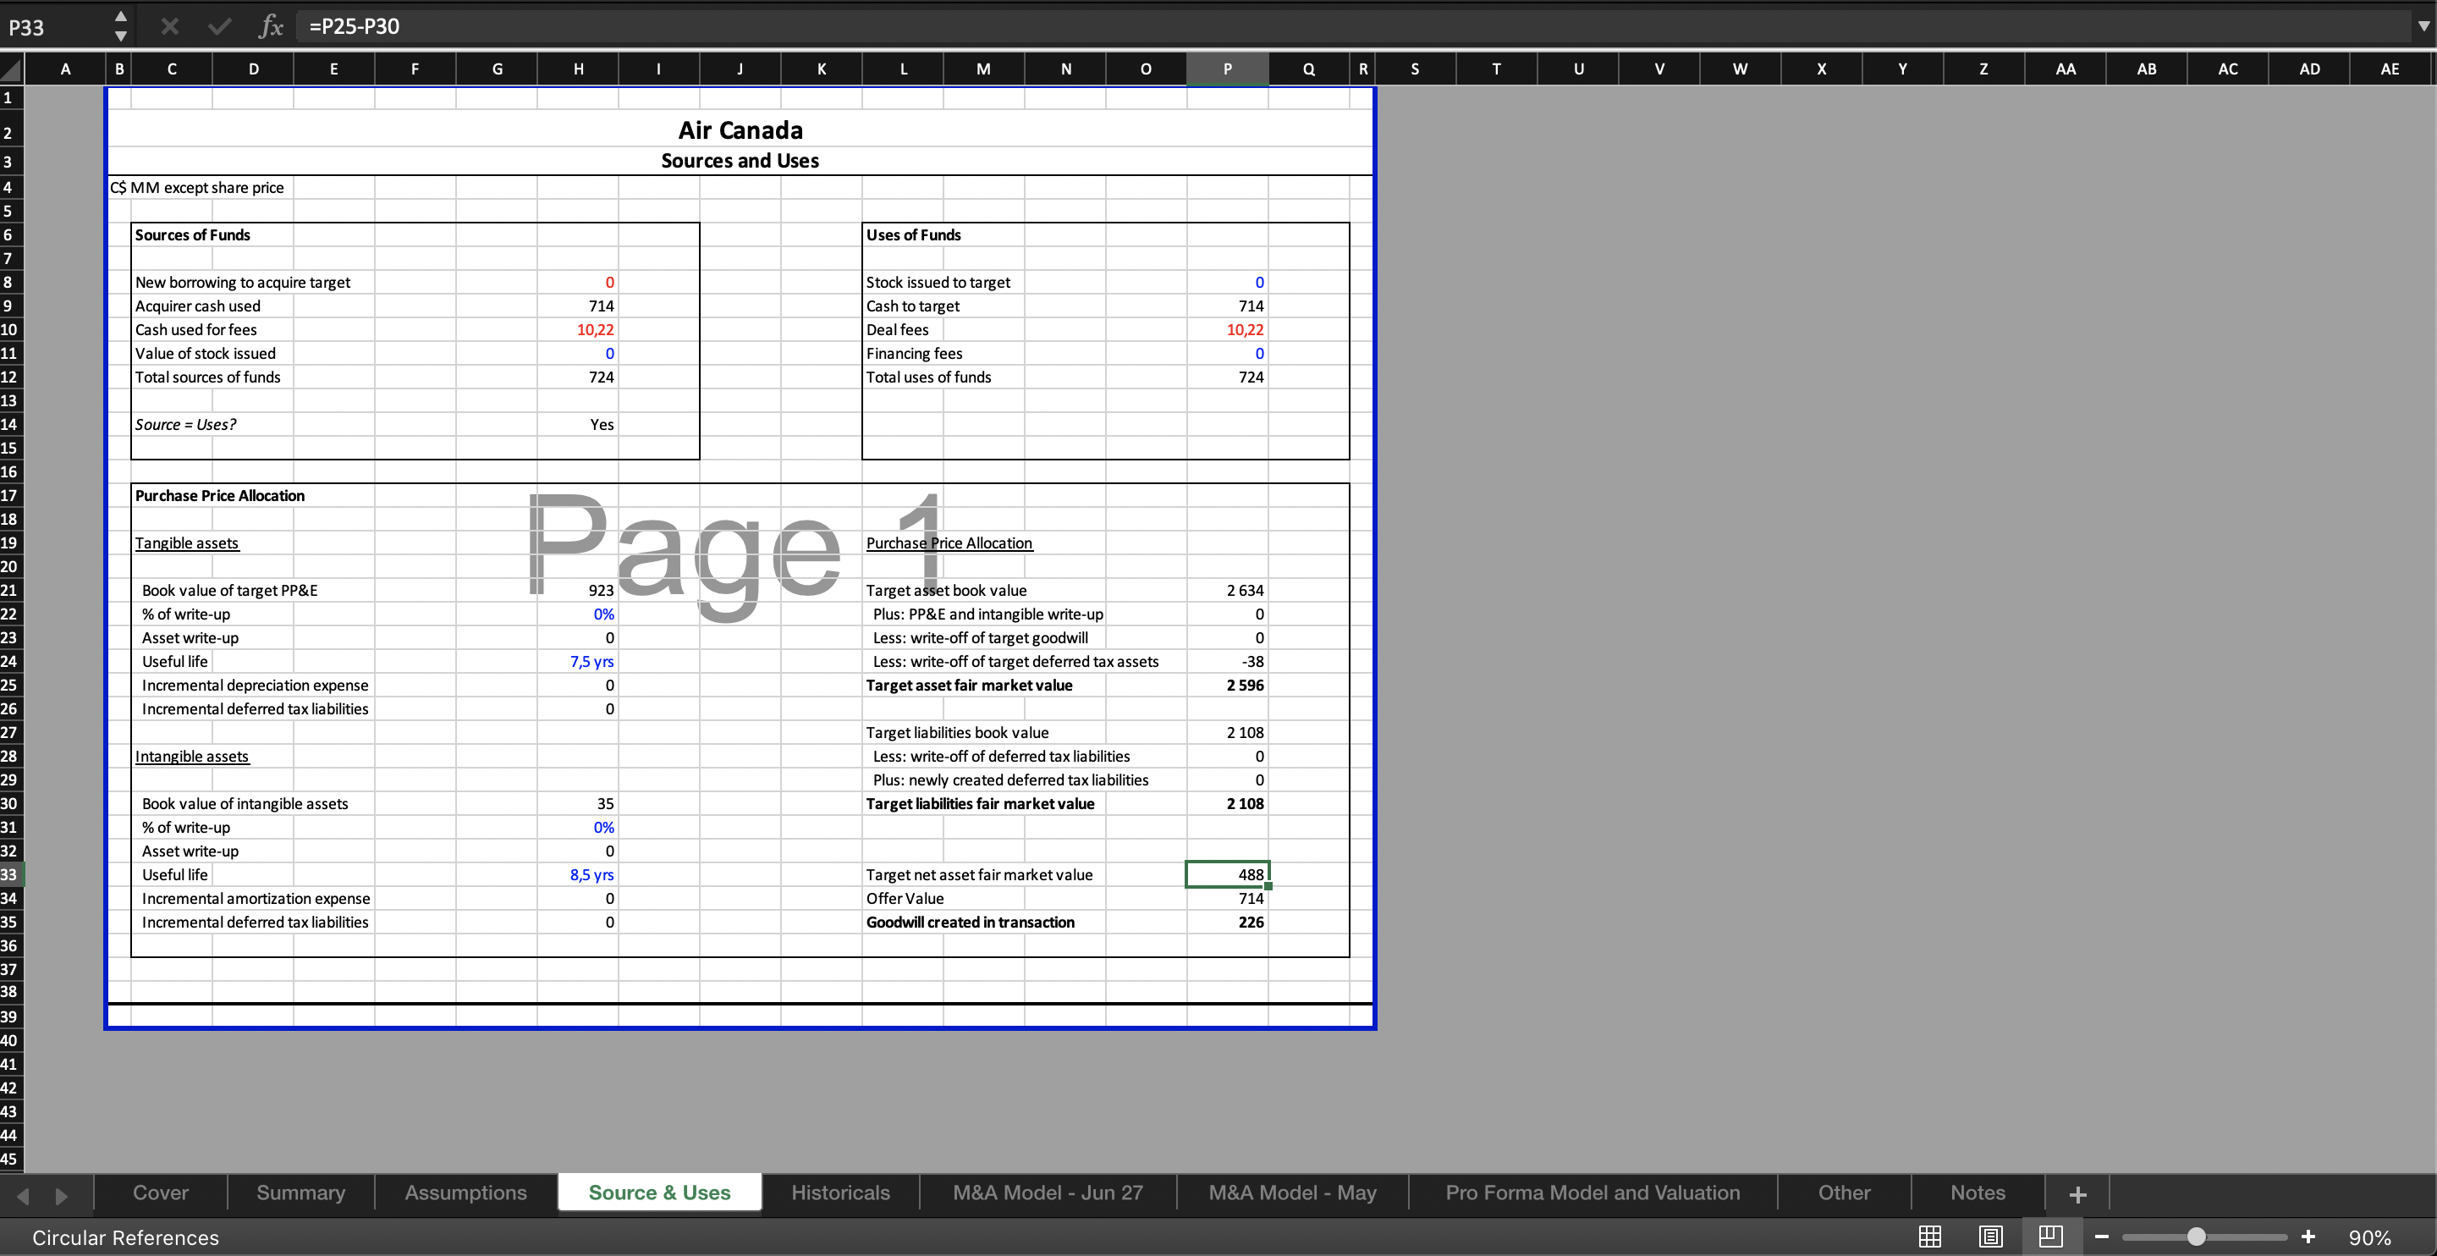Click the Sources of Funds heading
2437x1256 pixels.
pyautogui.click(x=192, y=234)
